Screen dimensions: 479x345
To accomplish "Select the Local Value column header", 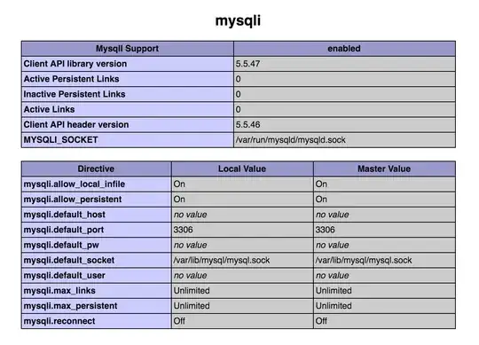I will click(x=242, y=169).
